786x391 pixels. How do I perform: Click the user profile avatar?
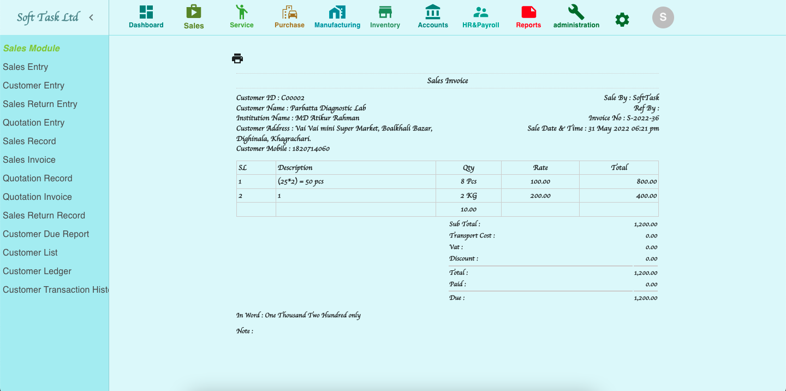(663, 17)
